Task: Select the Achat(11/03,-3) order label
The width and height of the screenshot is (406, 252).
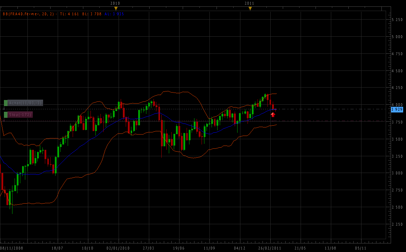Action: [x=25, y=103]
